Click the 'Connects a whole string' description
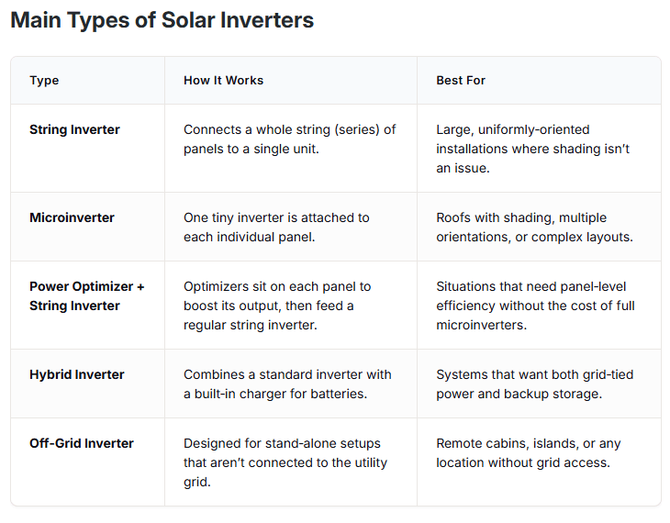 289,139
